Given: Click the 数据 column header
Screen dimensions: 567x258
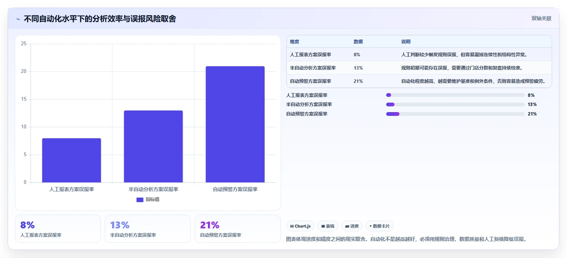Looking at the screenshot, I should click(x=358, y=42).
